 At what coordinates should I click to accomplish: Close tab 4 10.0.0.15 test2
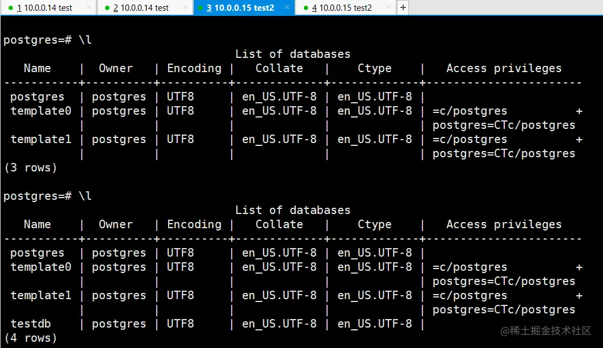pos(388,8)
